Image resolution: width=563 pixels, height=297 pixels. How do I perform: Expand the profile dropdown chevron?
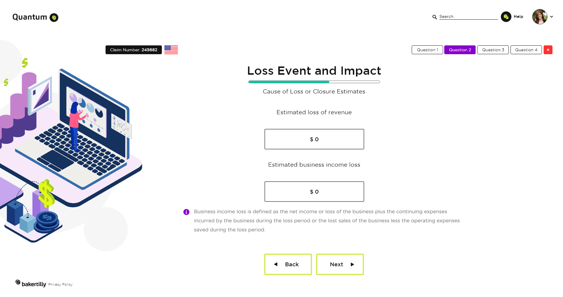pyautogui.click(x=552, y=17)
